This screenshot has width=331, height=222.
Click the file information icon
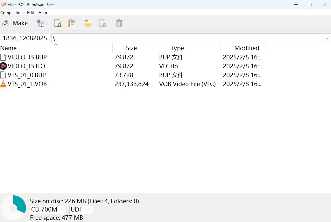(103, 23)
